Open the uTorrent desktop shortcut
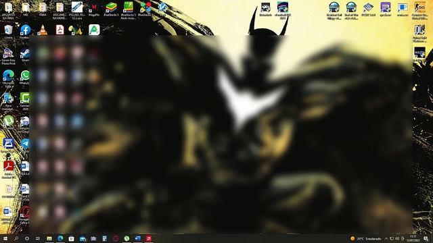The width and height of the screenshot is (433, 243). pyautogui.click(x=8, y=122)
